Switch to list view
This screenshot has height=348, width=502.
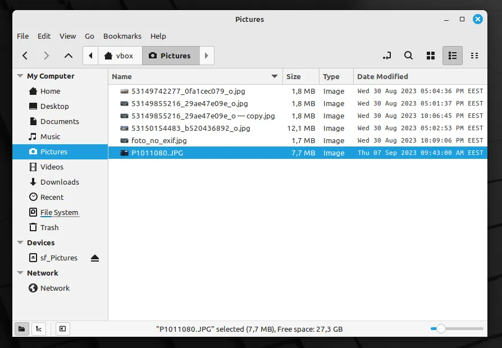(x=453, y=56)
